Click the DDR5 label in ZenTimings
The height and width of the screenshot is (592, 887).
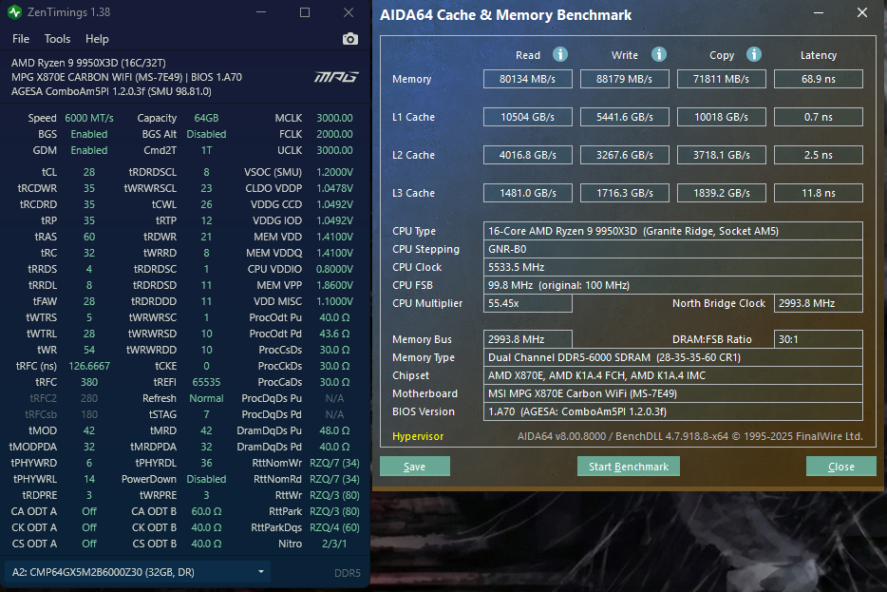click(x=348, y=573)
